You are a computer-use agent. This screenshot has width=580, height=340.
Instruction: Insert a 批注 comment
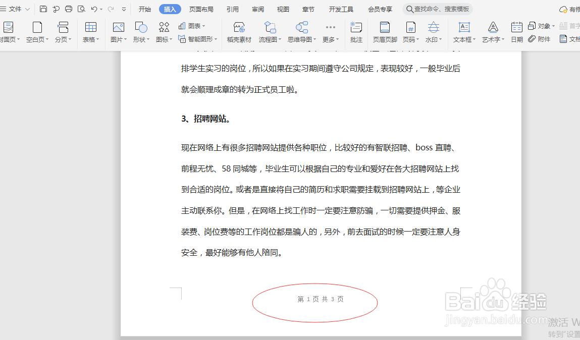tap(356, 32)
